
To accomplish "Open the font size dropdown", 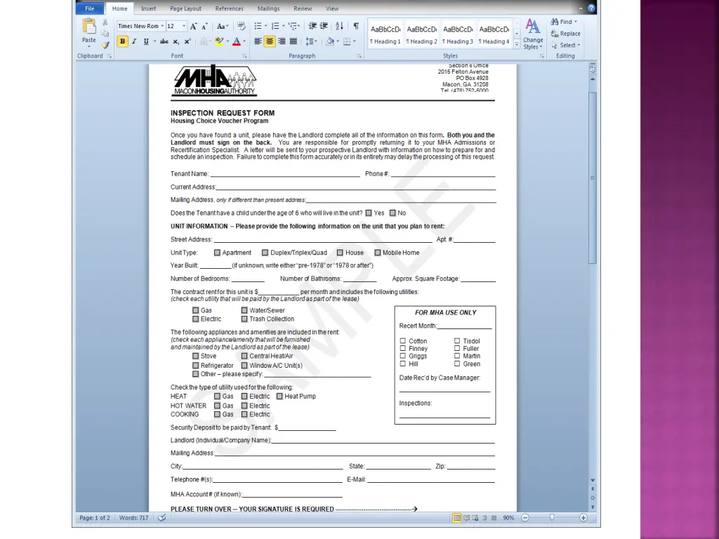I will pyautogui.click(x=184, y=26).
